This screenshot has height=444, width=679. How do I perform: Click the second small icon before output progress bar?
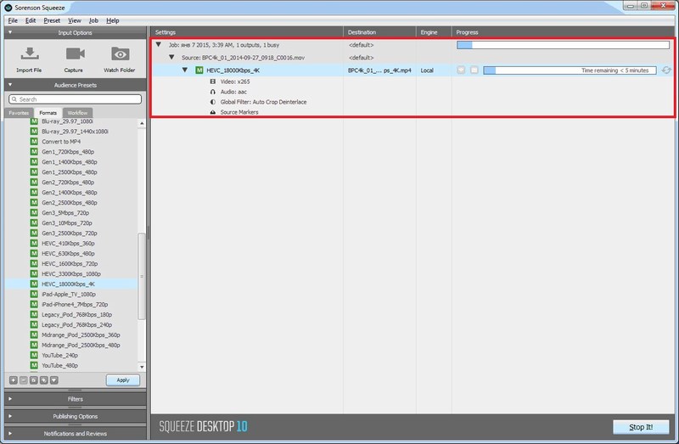474,70
